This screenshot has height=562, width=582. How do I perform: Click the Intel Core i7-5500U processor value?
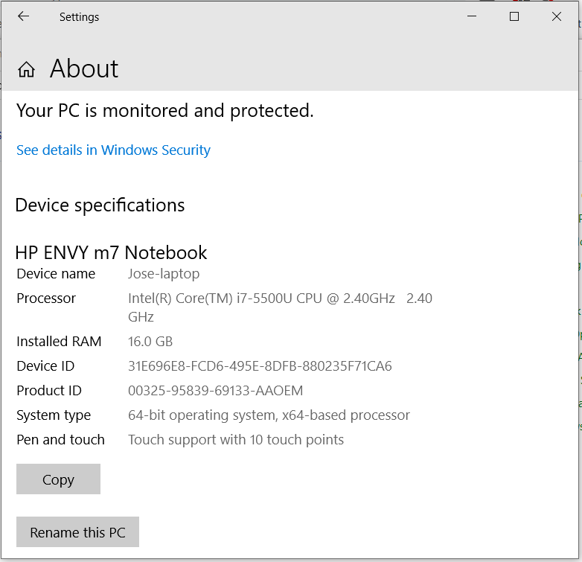[x=280, y=307]
